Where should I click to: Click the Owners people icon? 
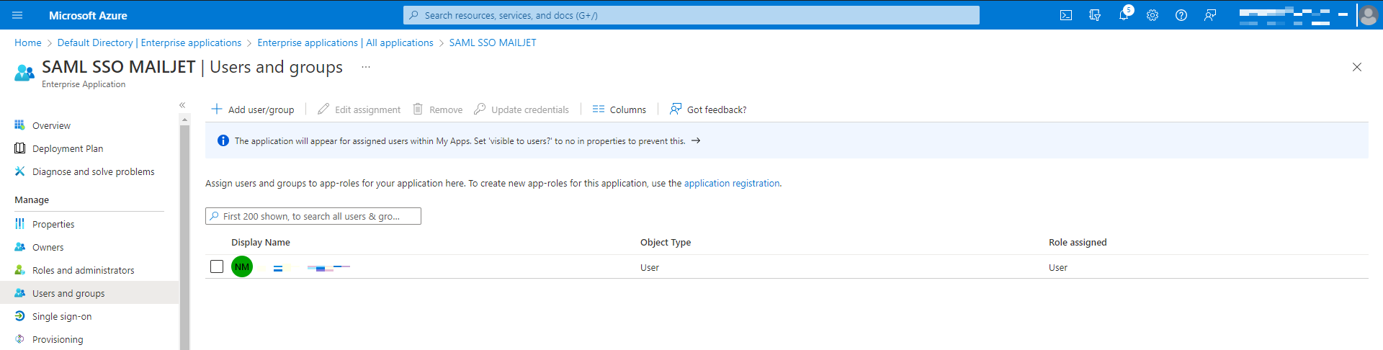(x=19, y=247)
